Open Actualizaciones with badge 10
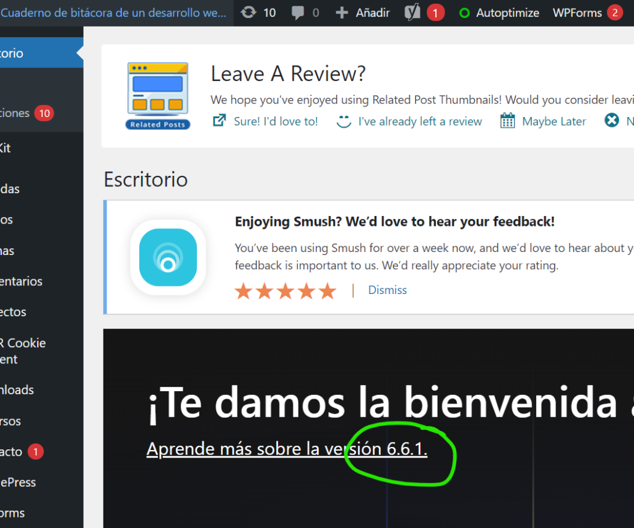Screen dimensions: 634x528 click(x=27, y=113)
